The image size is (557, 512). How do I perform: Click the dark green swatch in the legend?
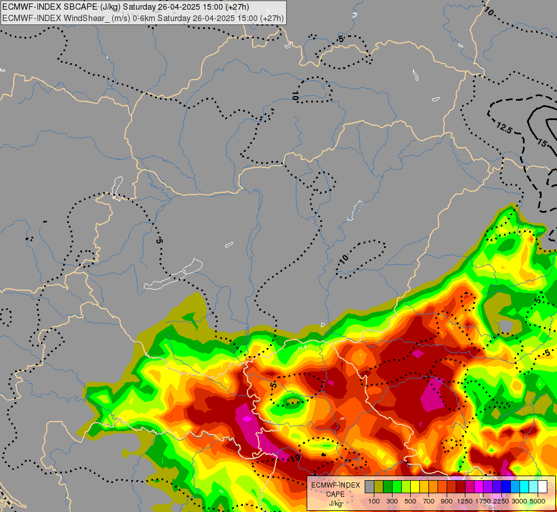pos(387,487)
